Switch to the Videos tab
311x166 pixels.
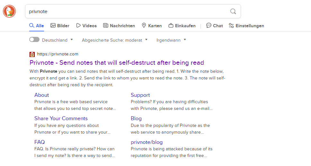[x=86, y=26]
